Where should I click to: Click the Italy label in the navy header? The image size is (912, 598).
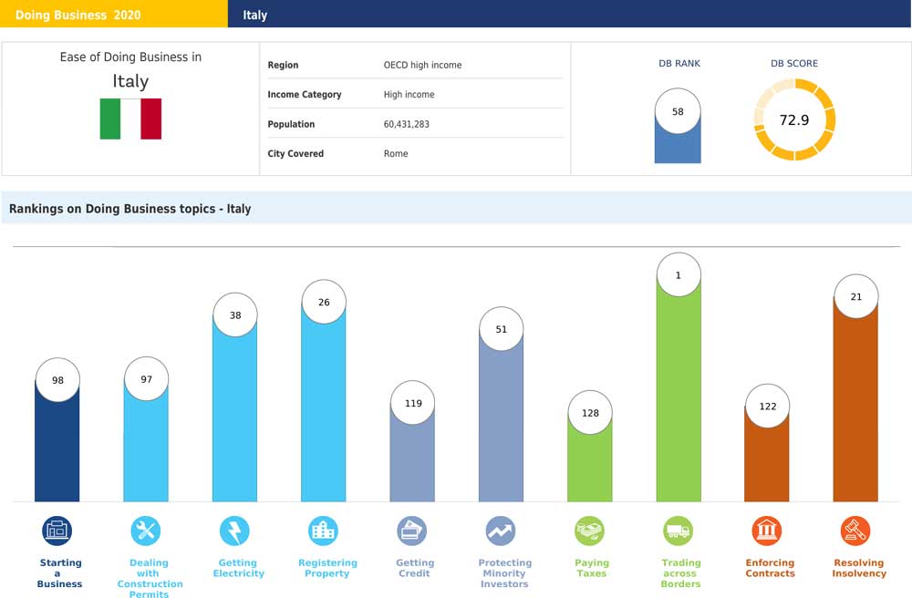254,15
